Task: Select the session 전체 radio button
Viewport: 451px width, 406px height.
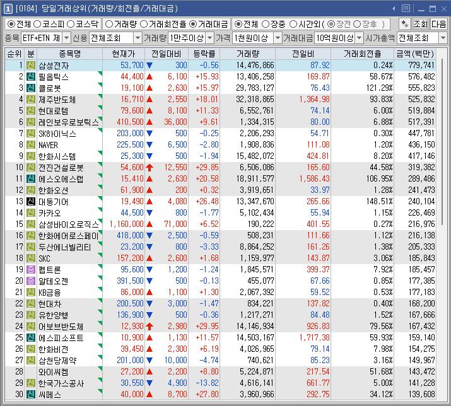Action: pyautogui.click(x=238, y=24)
